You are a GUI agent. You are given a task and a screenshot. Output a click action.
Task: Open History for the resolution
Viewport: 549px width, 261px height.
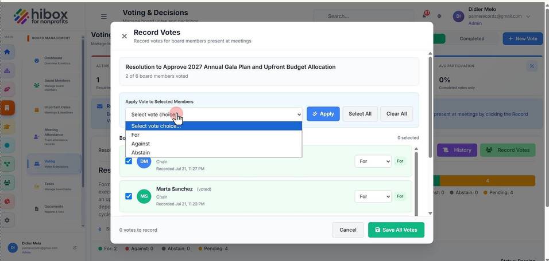(457, 150)
